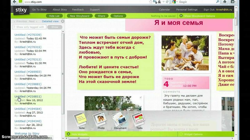Close the Detailed view panel with X
This screenshot has height=140, width=250.
[62, 21]
